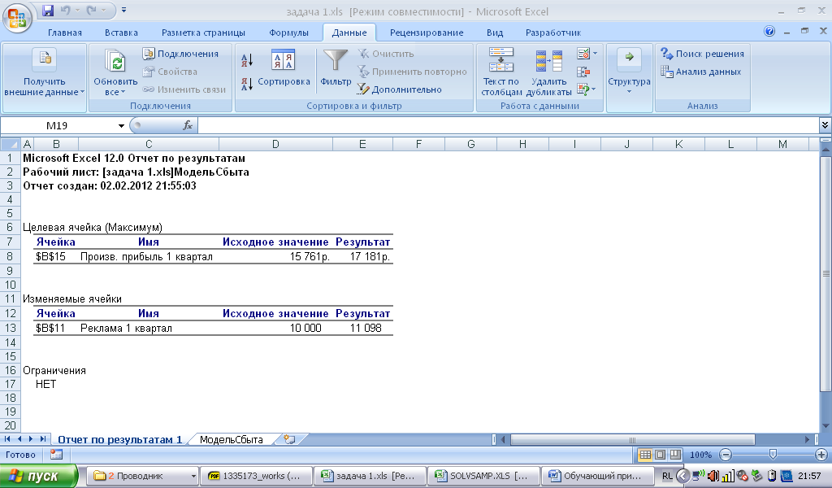
Task: Open Проводник taskbar group
Action: 144,476
